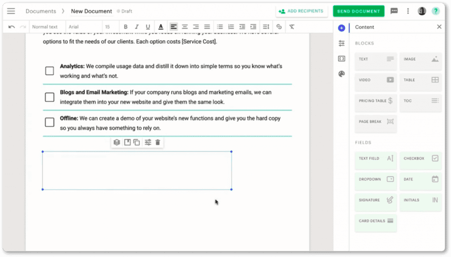
Task: Click the Send Document button
Action: point(359,11)
